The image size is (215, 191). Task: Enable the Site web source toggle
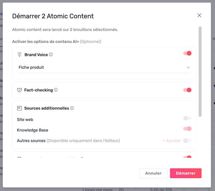tap(187, 118)
